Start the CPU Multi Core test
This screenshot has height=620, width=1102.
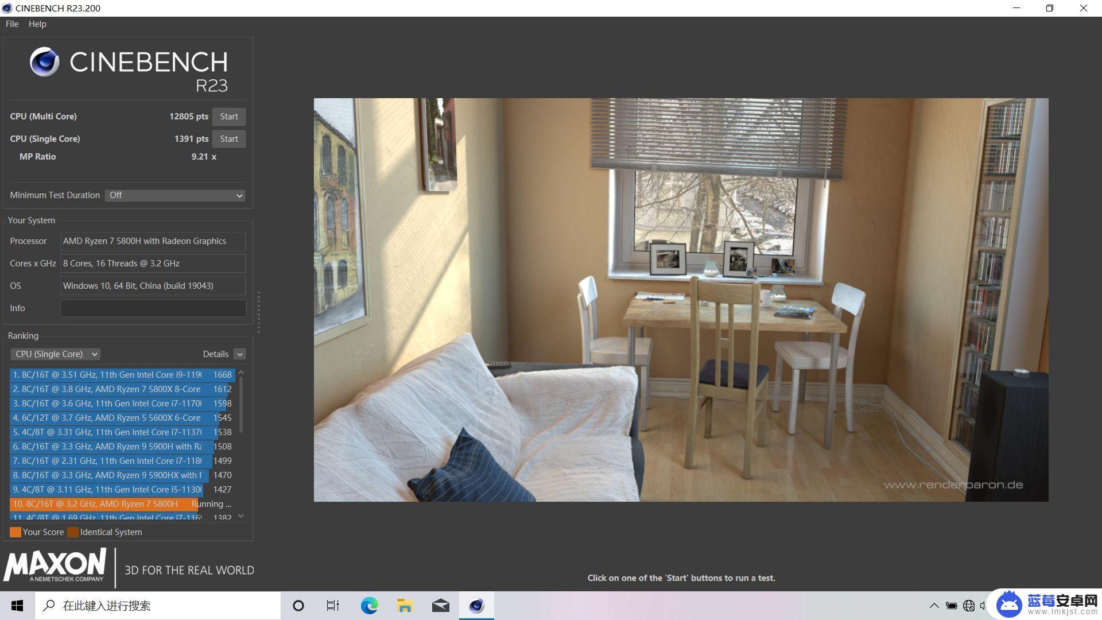click(x=229, y=117)
